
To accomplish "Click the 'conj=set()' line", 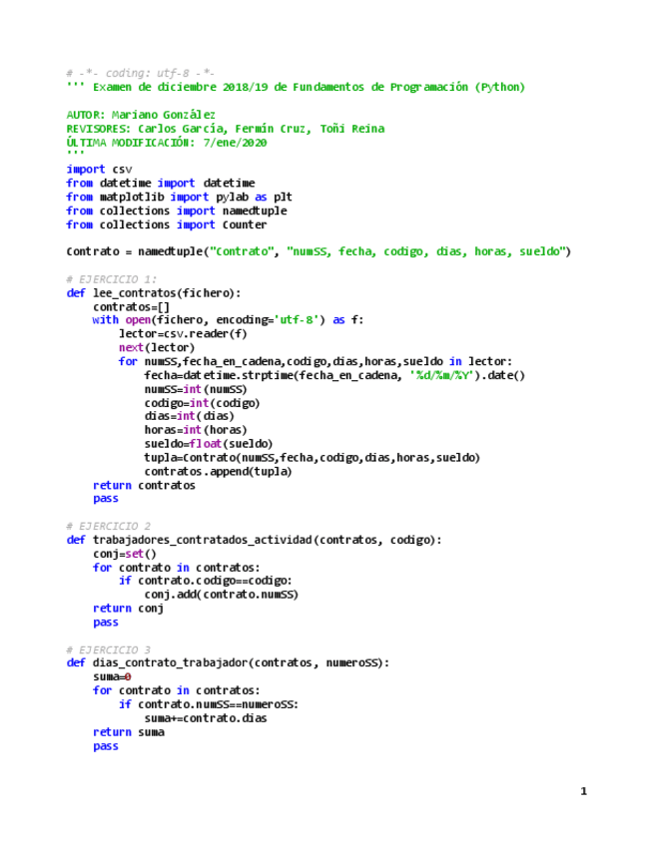I will [125, 554].
